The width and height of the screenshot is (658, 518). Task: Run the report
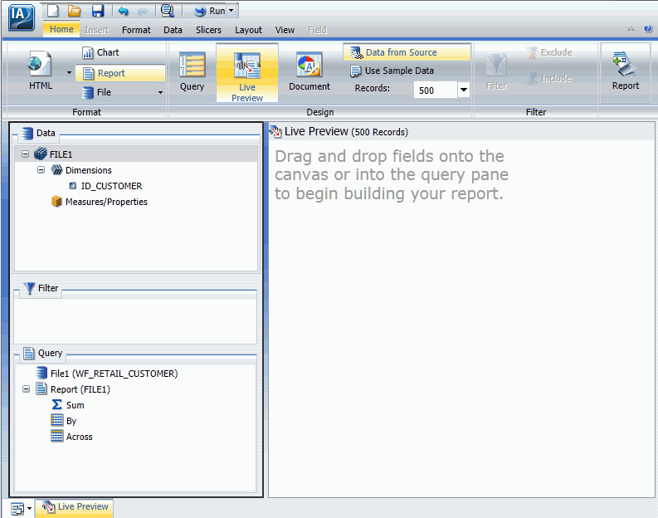209,11
